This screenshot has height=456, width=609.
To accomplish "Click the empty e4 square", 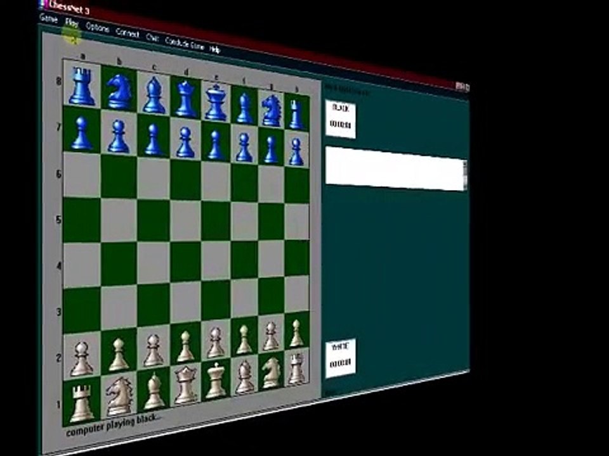I will coord(216,261).
